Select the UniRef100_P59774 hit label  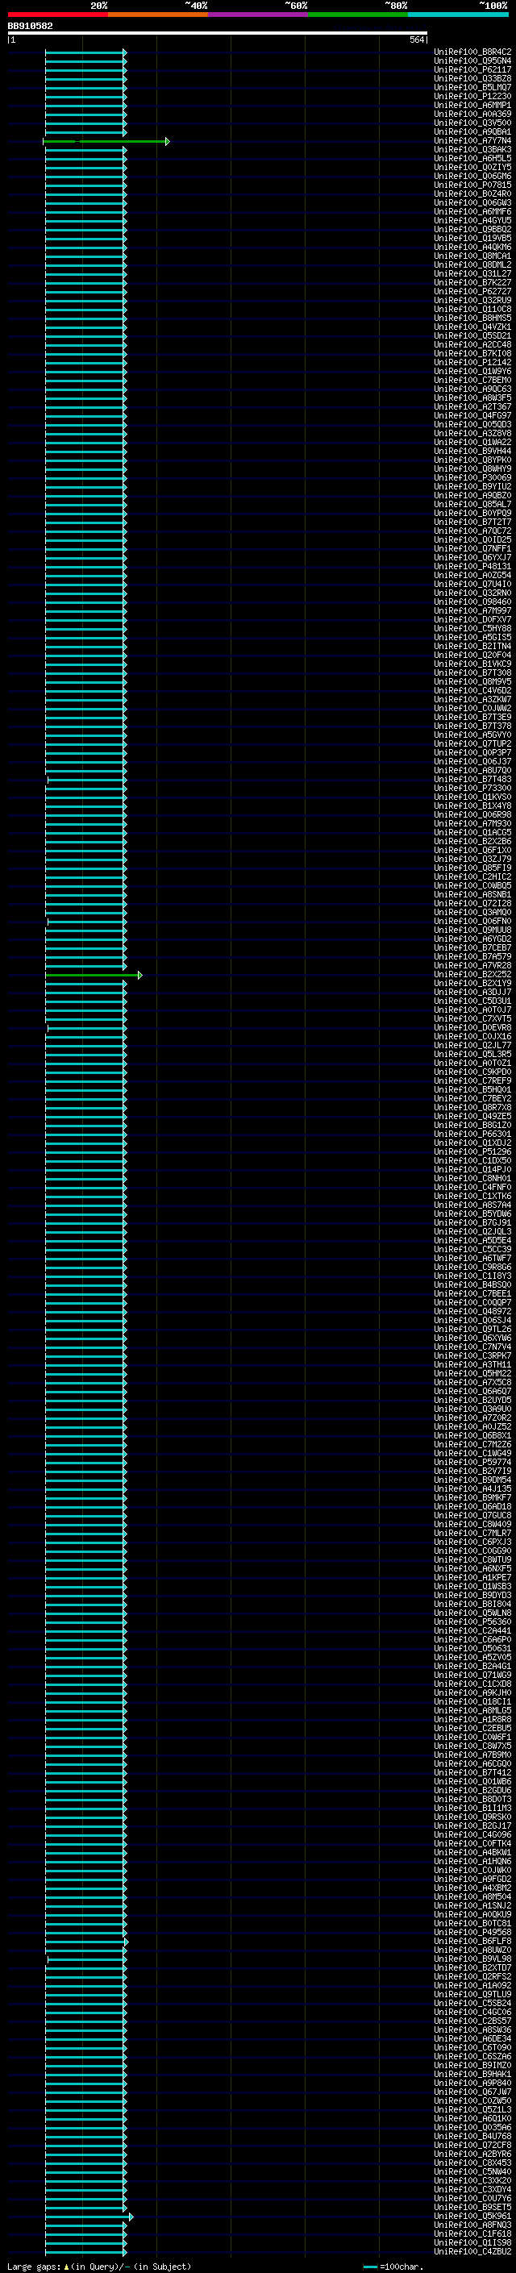[472, 1462]
